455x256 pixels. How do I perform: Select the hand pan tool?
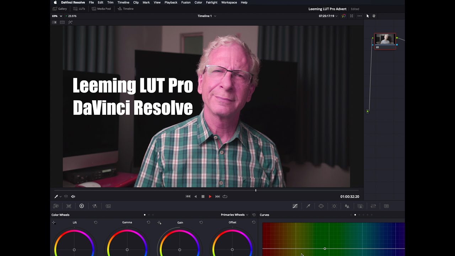[x=374, y=16]
